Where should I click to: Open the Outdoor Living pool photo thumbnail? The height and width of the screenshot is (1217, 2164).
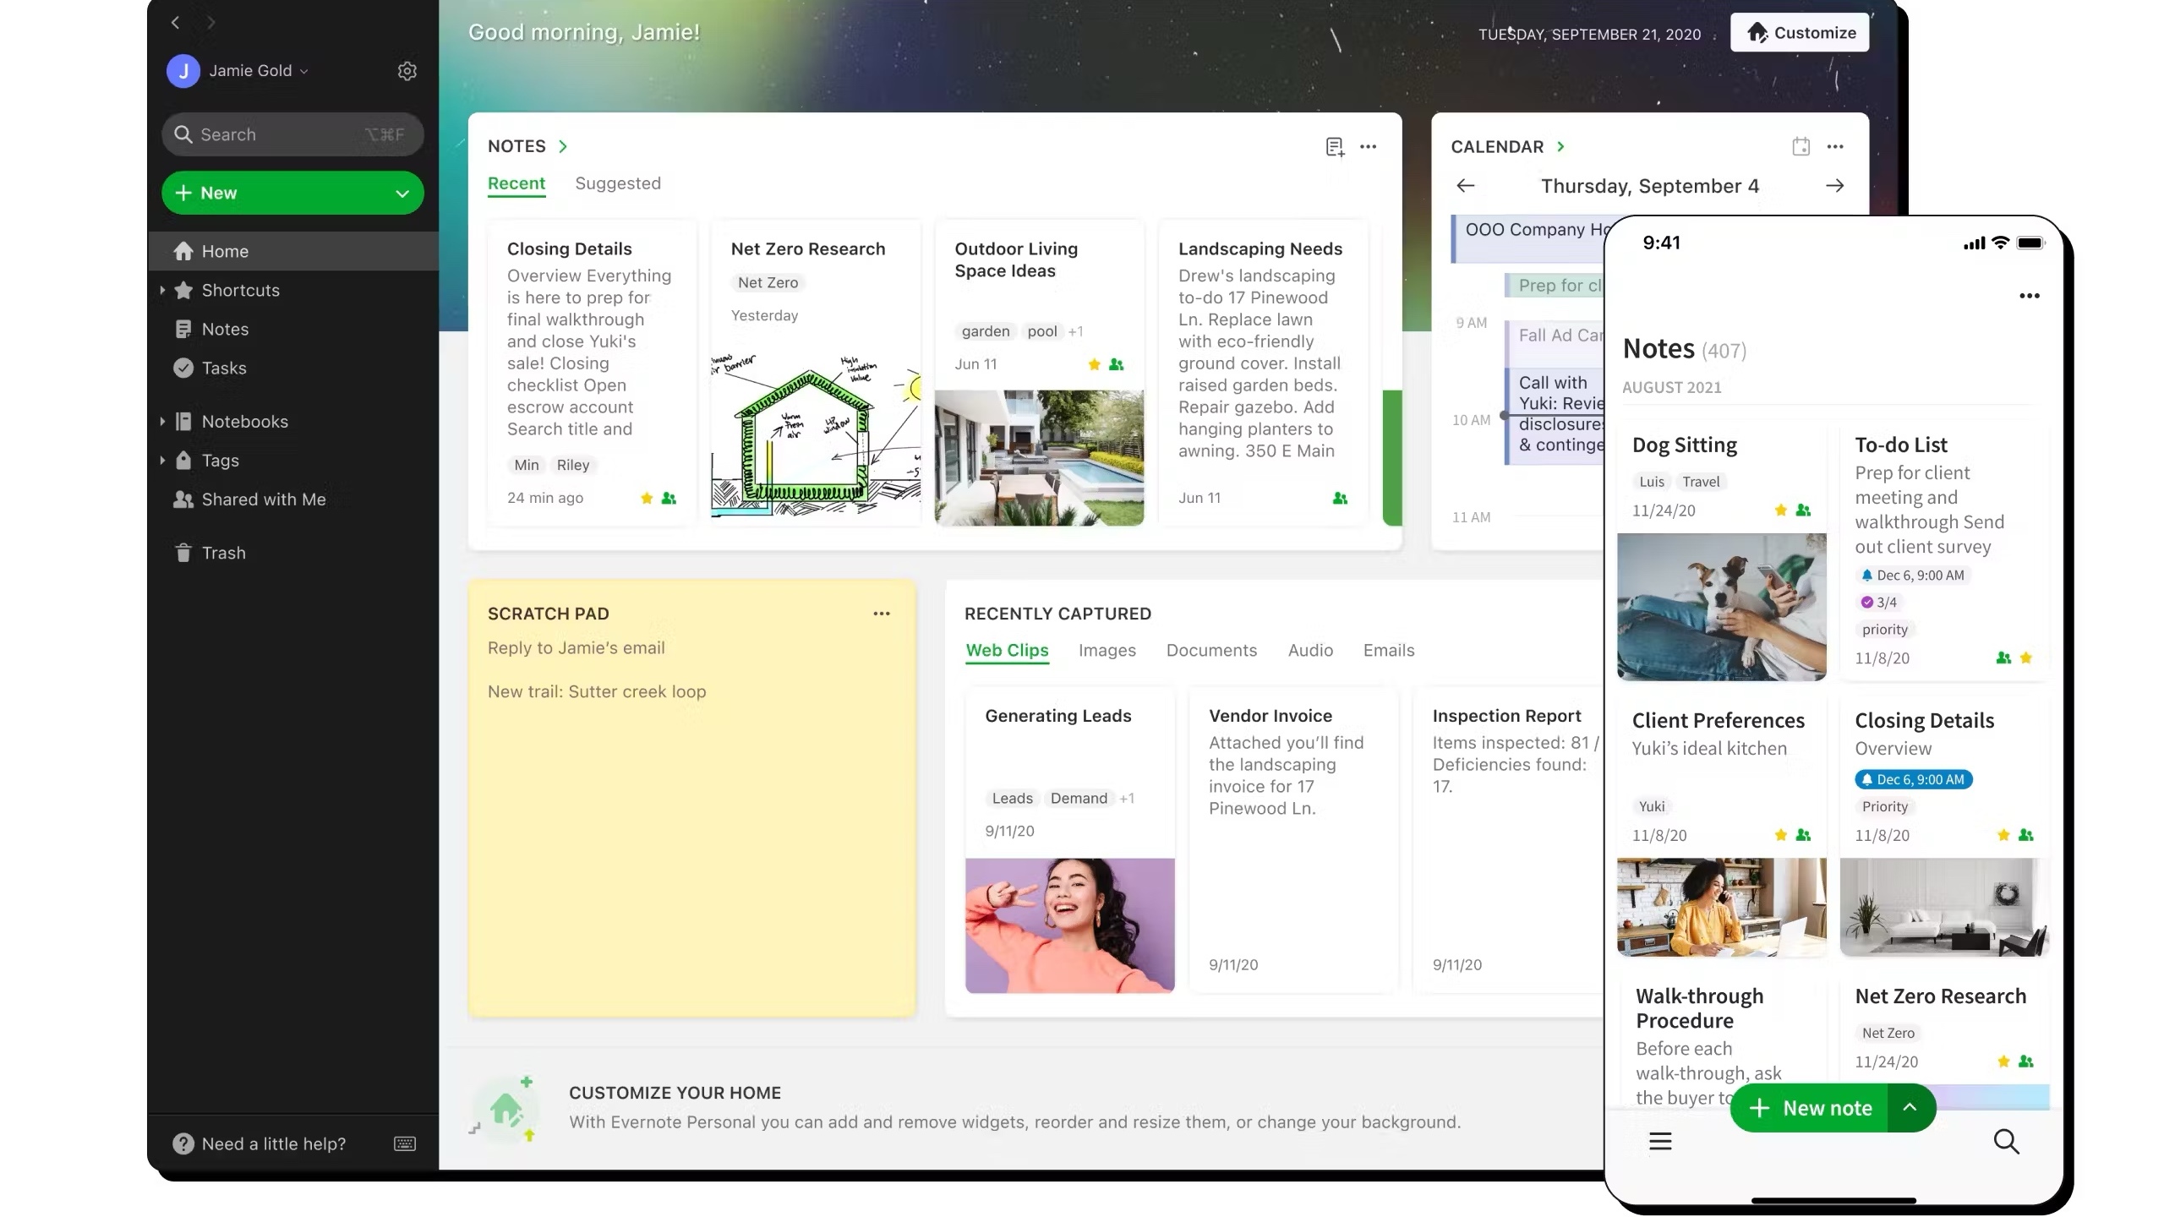[1039, 457]
